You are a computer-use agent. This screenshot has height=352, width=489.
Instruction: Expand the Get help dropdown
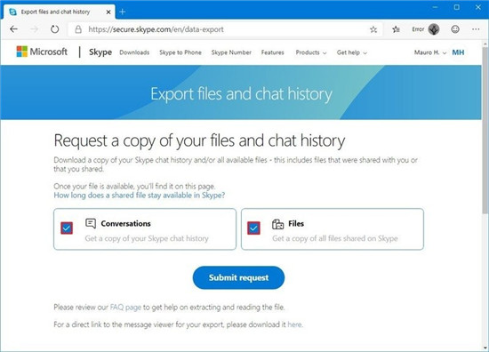click(352, 52)
